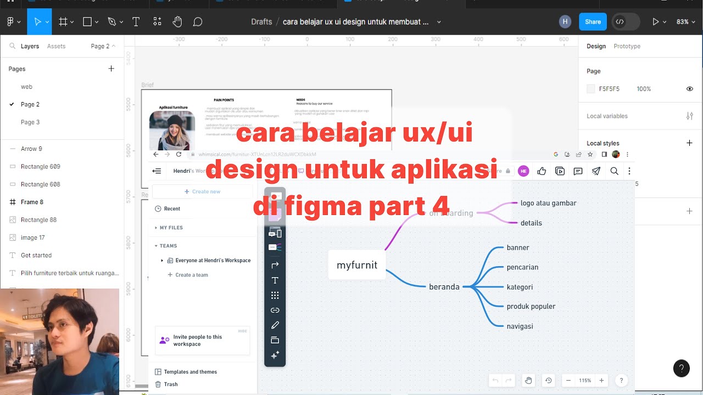Viewport: 703px width, 395px height.
Task: Select the Whimsical connector arrow tool
Action: pyautogui.click(x=275, y=265)
